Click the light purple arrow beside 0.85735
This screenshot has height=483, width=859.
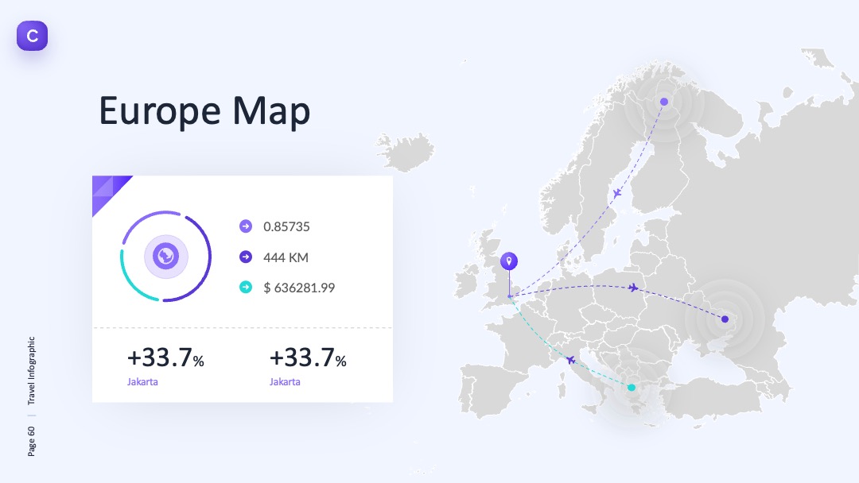[x=246, y=226]
